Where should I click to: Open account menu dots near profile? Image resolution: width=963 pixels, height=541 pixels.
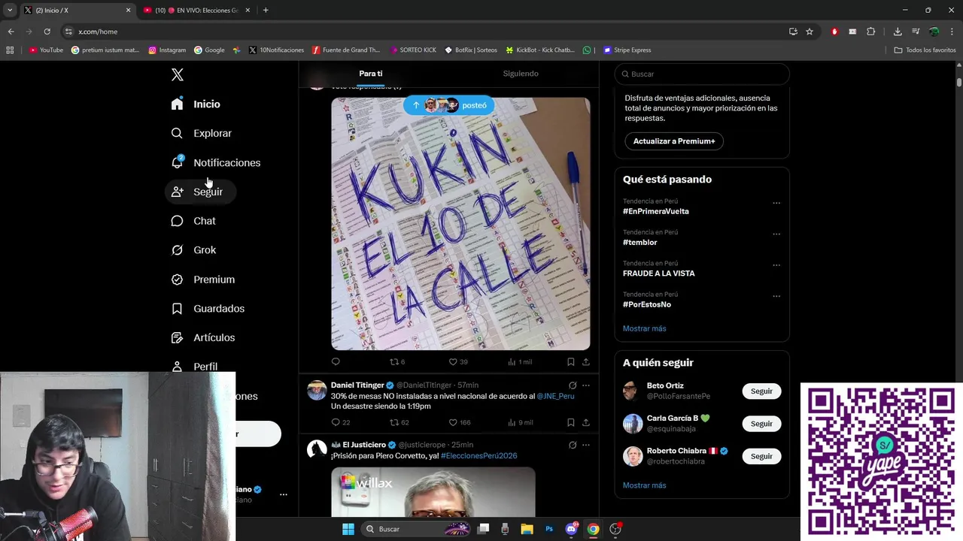click(284, 494)
